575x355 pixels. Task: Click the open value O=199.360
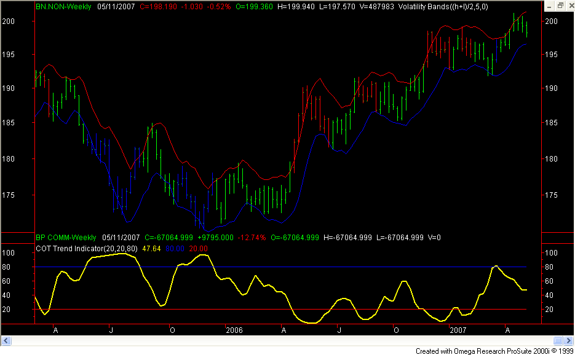pyautogui.click(x=254, y=7)
